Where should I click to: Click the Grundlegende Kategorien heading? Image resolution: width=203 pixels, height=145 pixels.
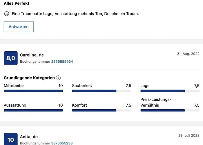point(29,78)
